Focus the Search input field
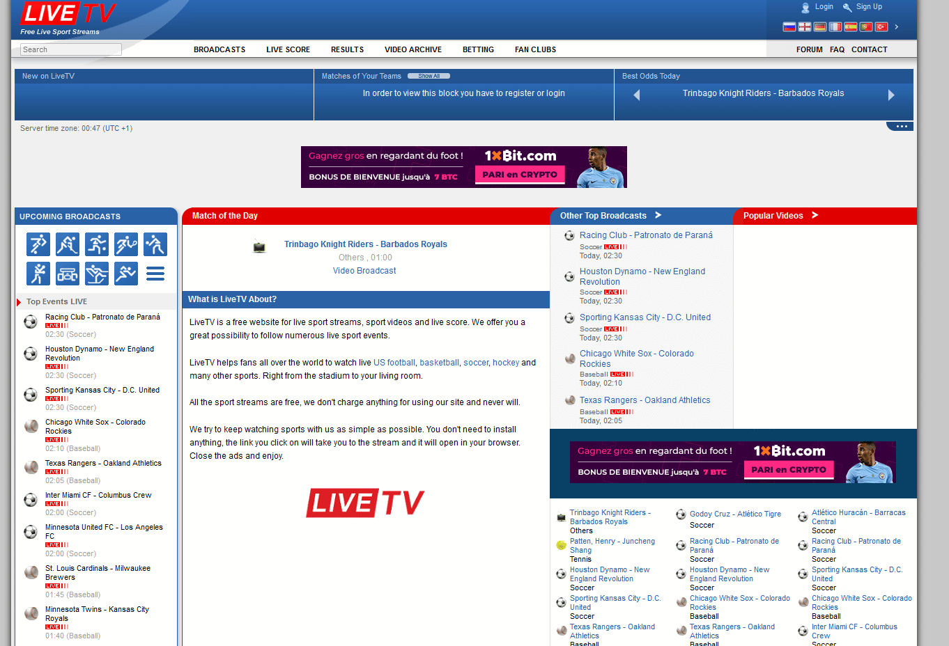This screenshot has height=646, width=949. pos(70,49)
